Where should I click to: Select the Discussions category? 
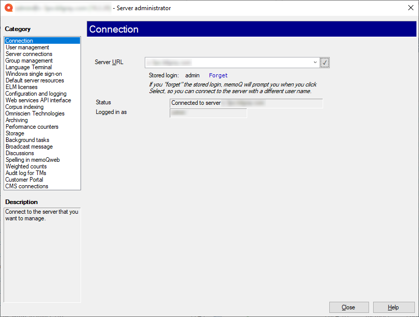coord(42,153)
